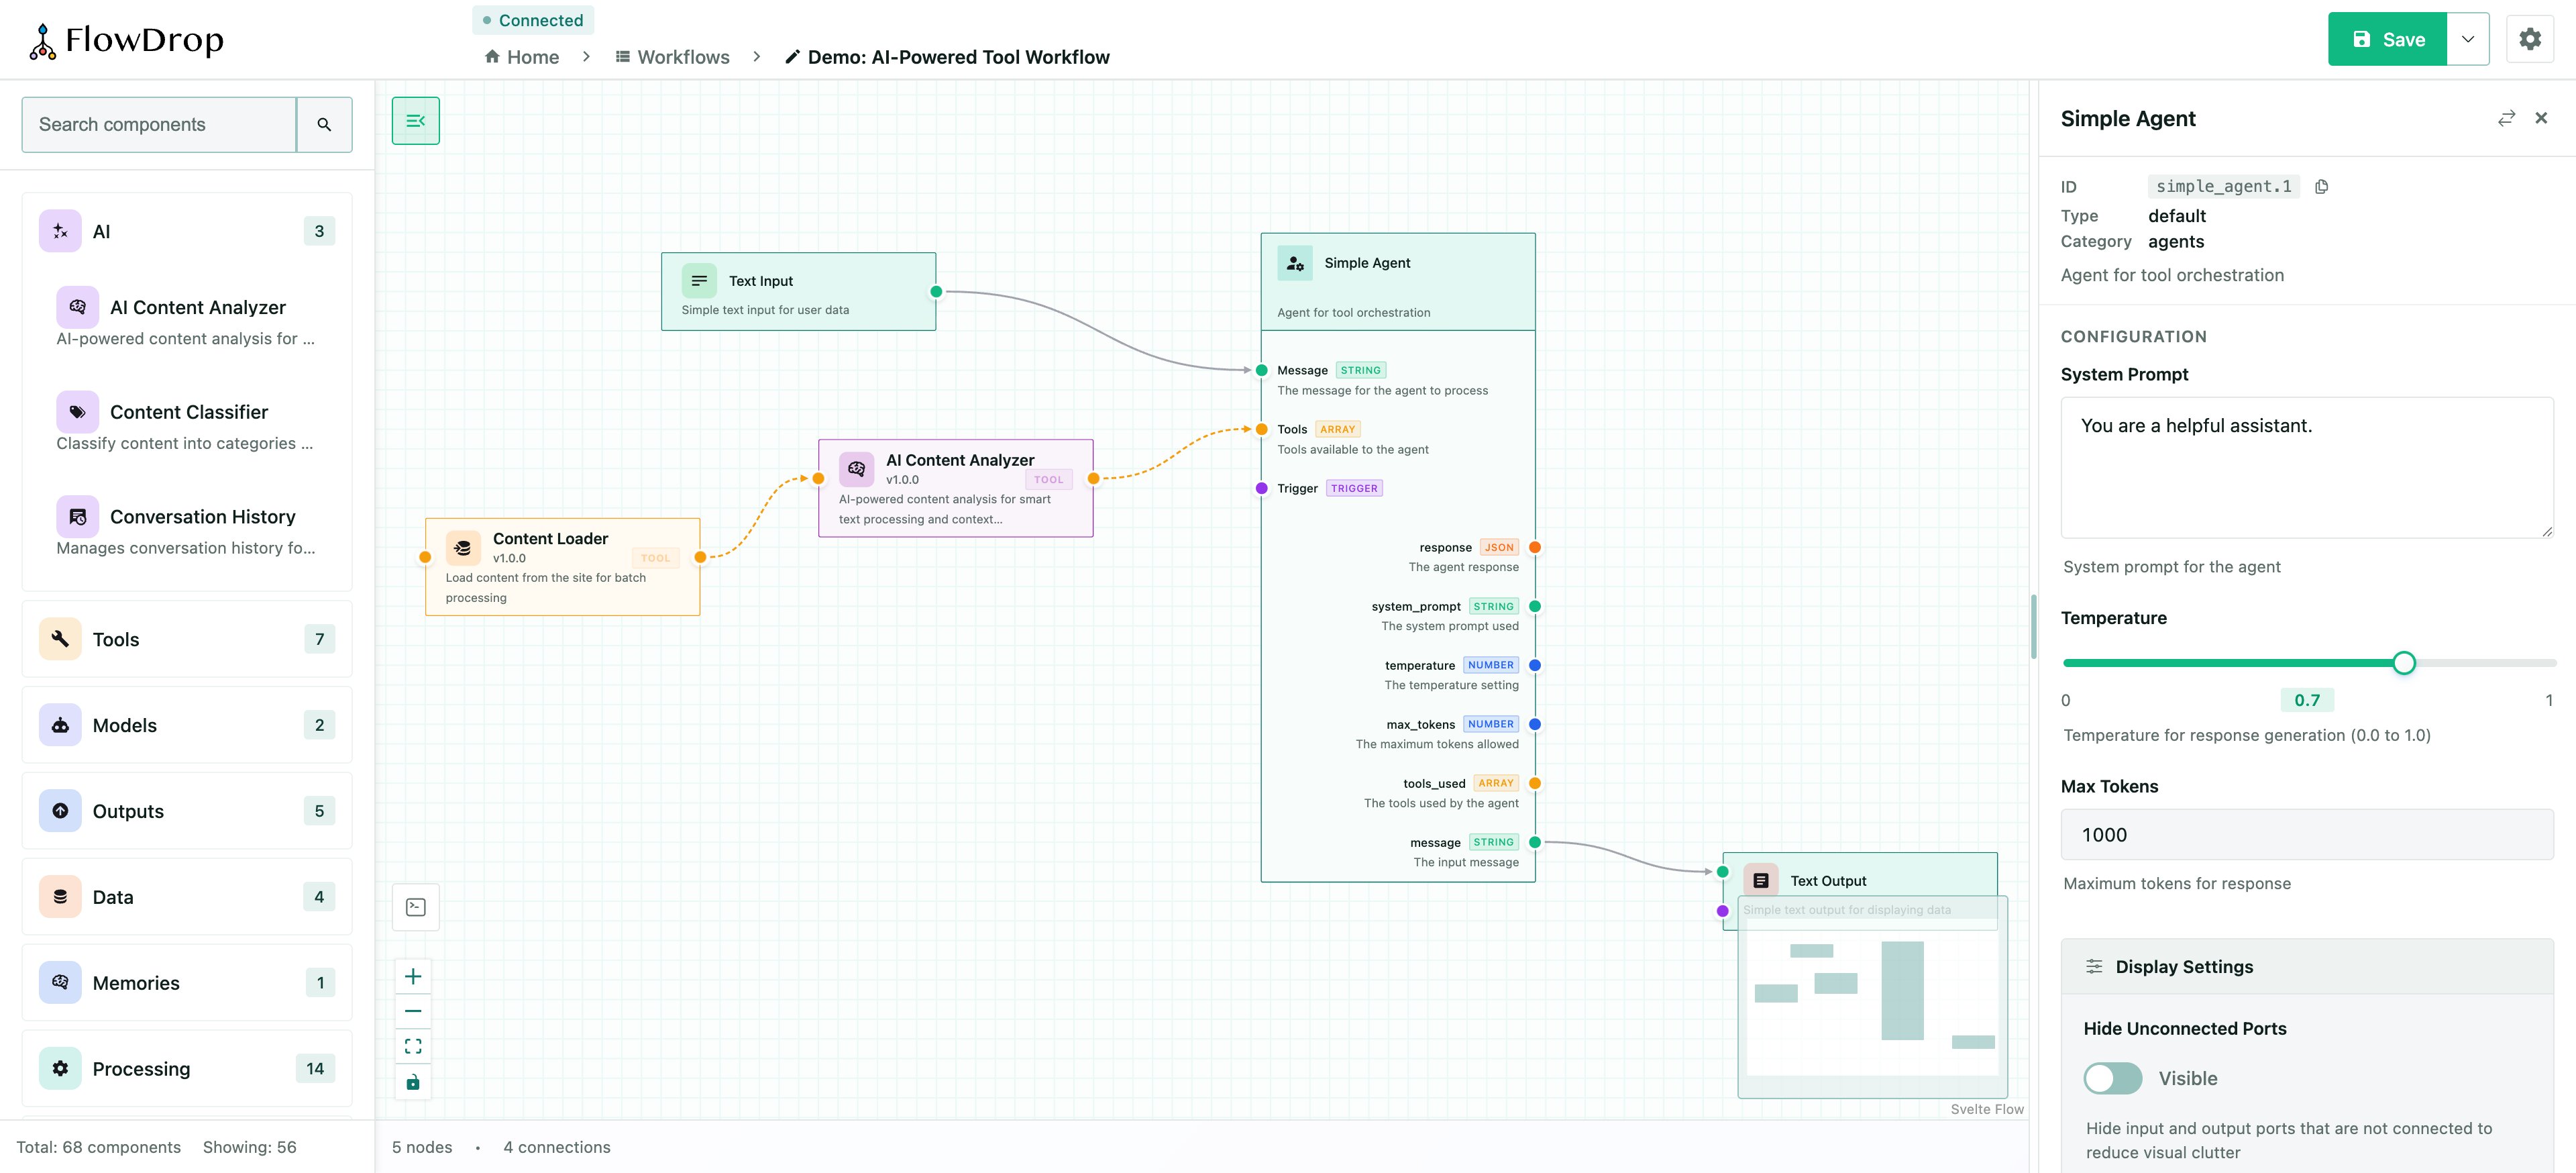Click the swap node type icon

[2506, 118]
